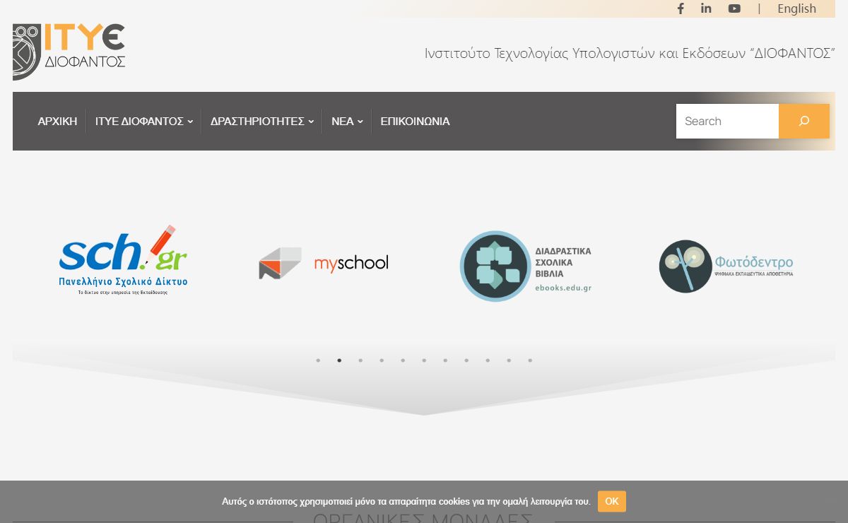Jump to the third carousel dot
This screenshot has width=848, height=523.
(360, 360)
